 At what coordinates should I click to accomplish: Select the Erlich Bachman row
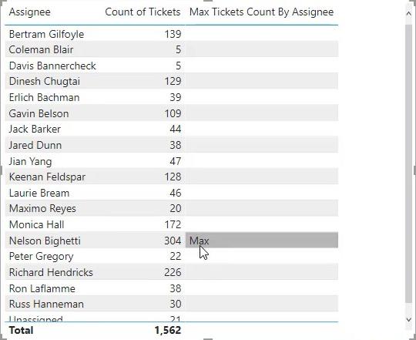[x=171, y=97]
